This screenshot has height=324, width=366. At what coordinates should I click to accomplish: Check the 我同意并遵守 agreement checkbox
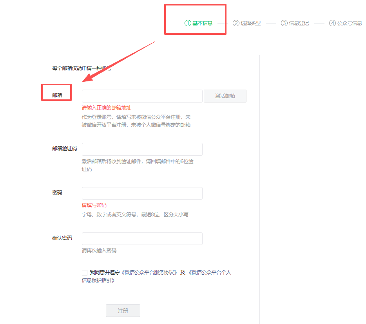point(84,272)
